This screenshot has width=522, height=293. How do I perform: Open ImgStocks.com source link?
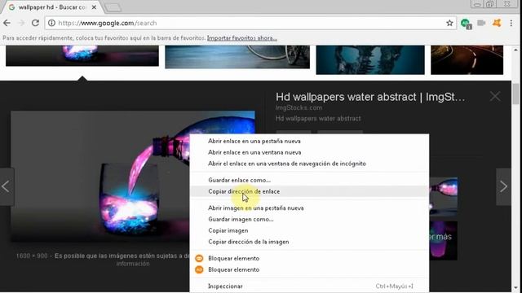click(299, 108)
